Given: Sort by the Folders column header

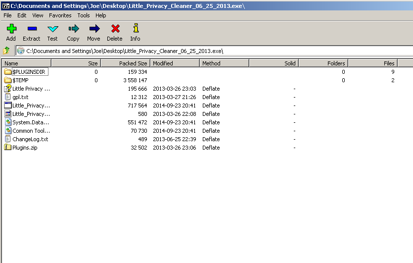Looking at the screenshot, I should [x=323, y=63].
